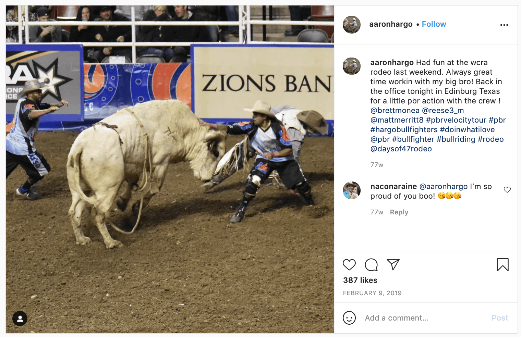Open the February 9, 2019 post date link
The width and height of the screenshot is (521, 337).
click(x=372, y=293)
